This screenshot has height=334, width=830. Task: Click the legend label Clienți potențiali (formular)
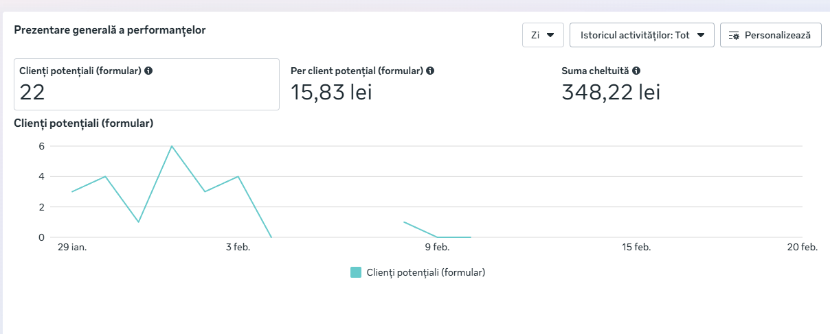[x=426, y=272]
